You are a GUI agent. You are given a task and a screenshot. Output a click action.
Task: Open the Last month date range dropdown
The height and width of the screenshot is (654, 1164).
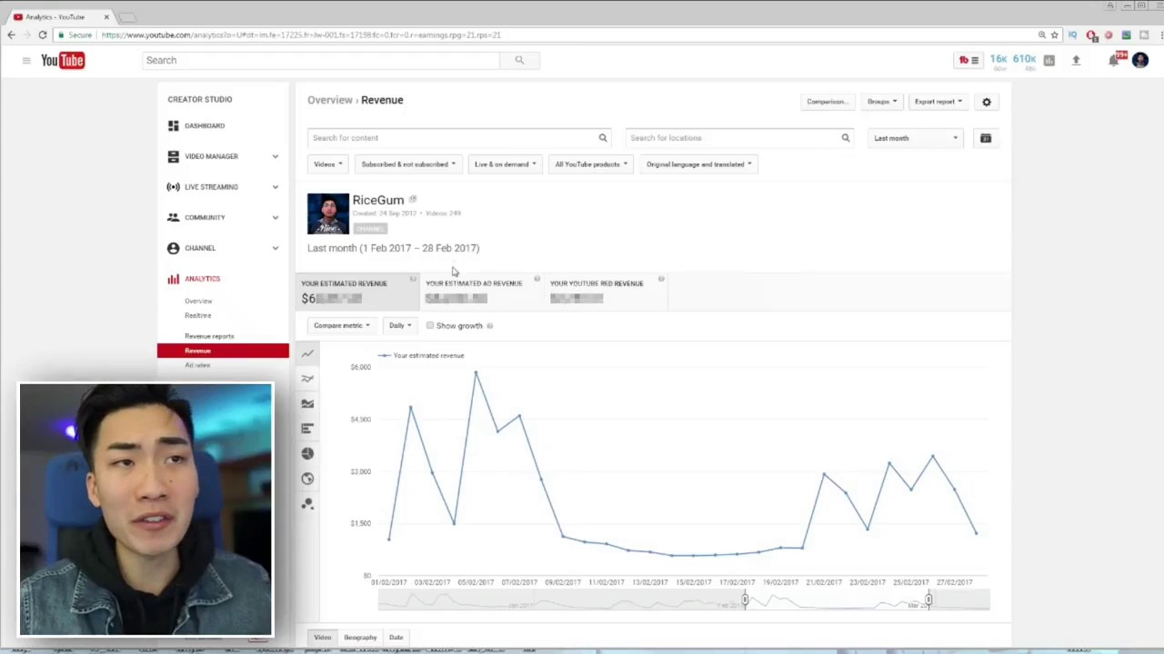click(916, 138)
